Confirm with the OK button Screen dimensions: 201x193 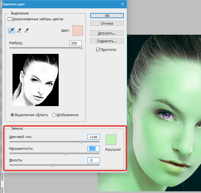107,16
